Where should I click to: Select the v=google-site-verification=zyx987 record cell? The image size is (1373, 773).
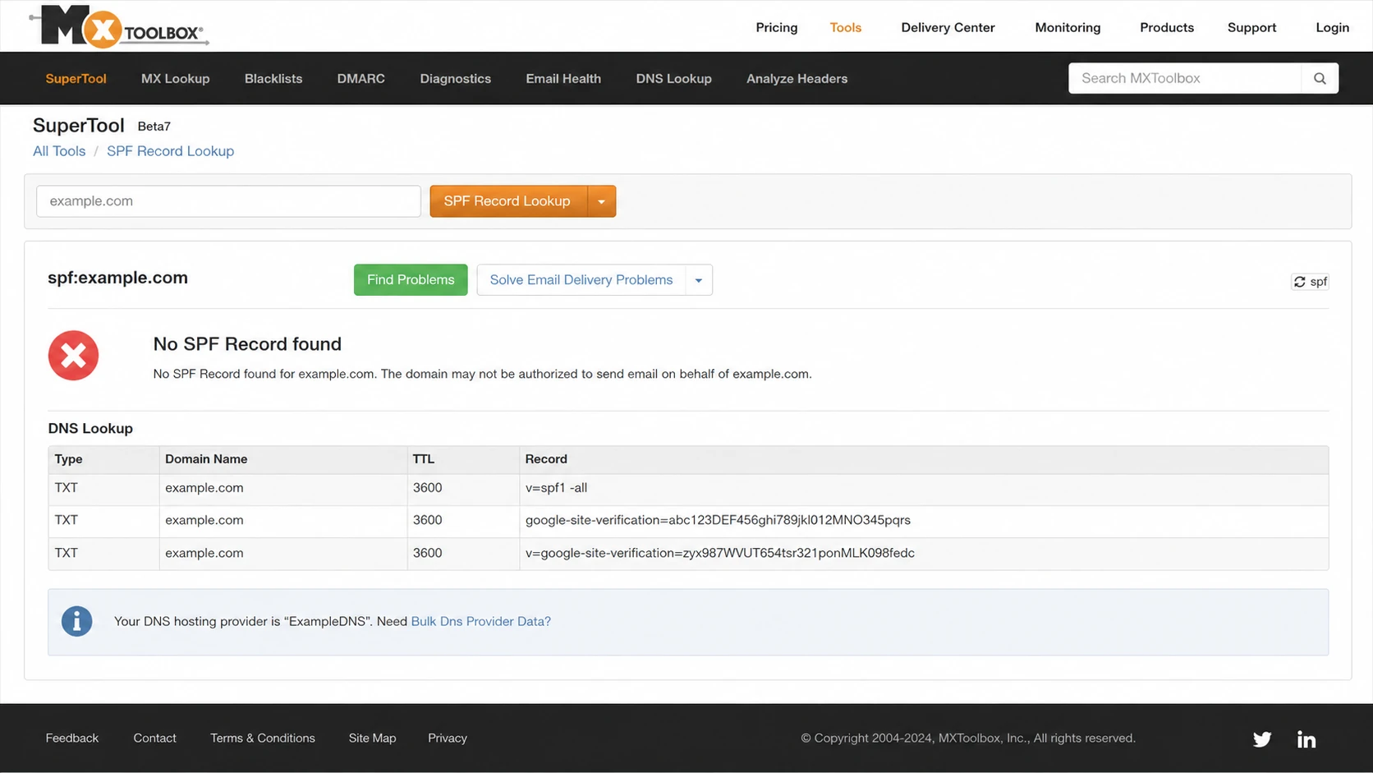[924, 554]
